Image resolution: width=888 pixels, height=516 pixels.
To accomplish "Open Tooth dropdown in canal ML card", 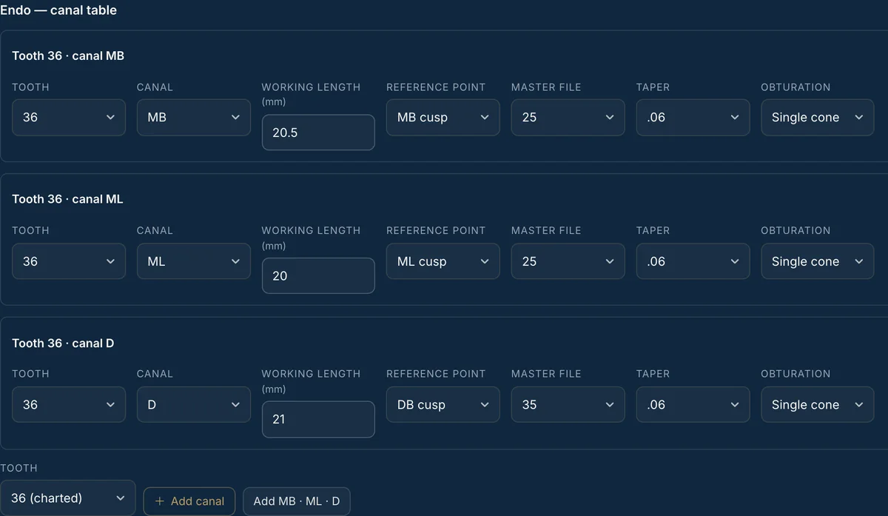I will [x=69, y=261].
